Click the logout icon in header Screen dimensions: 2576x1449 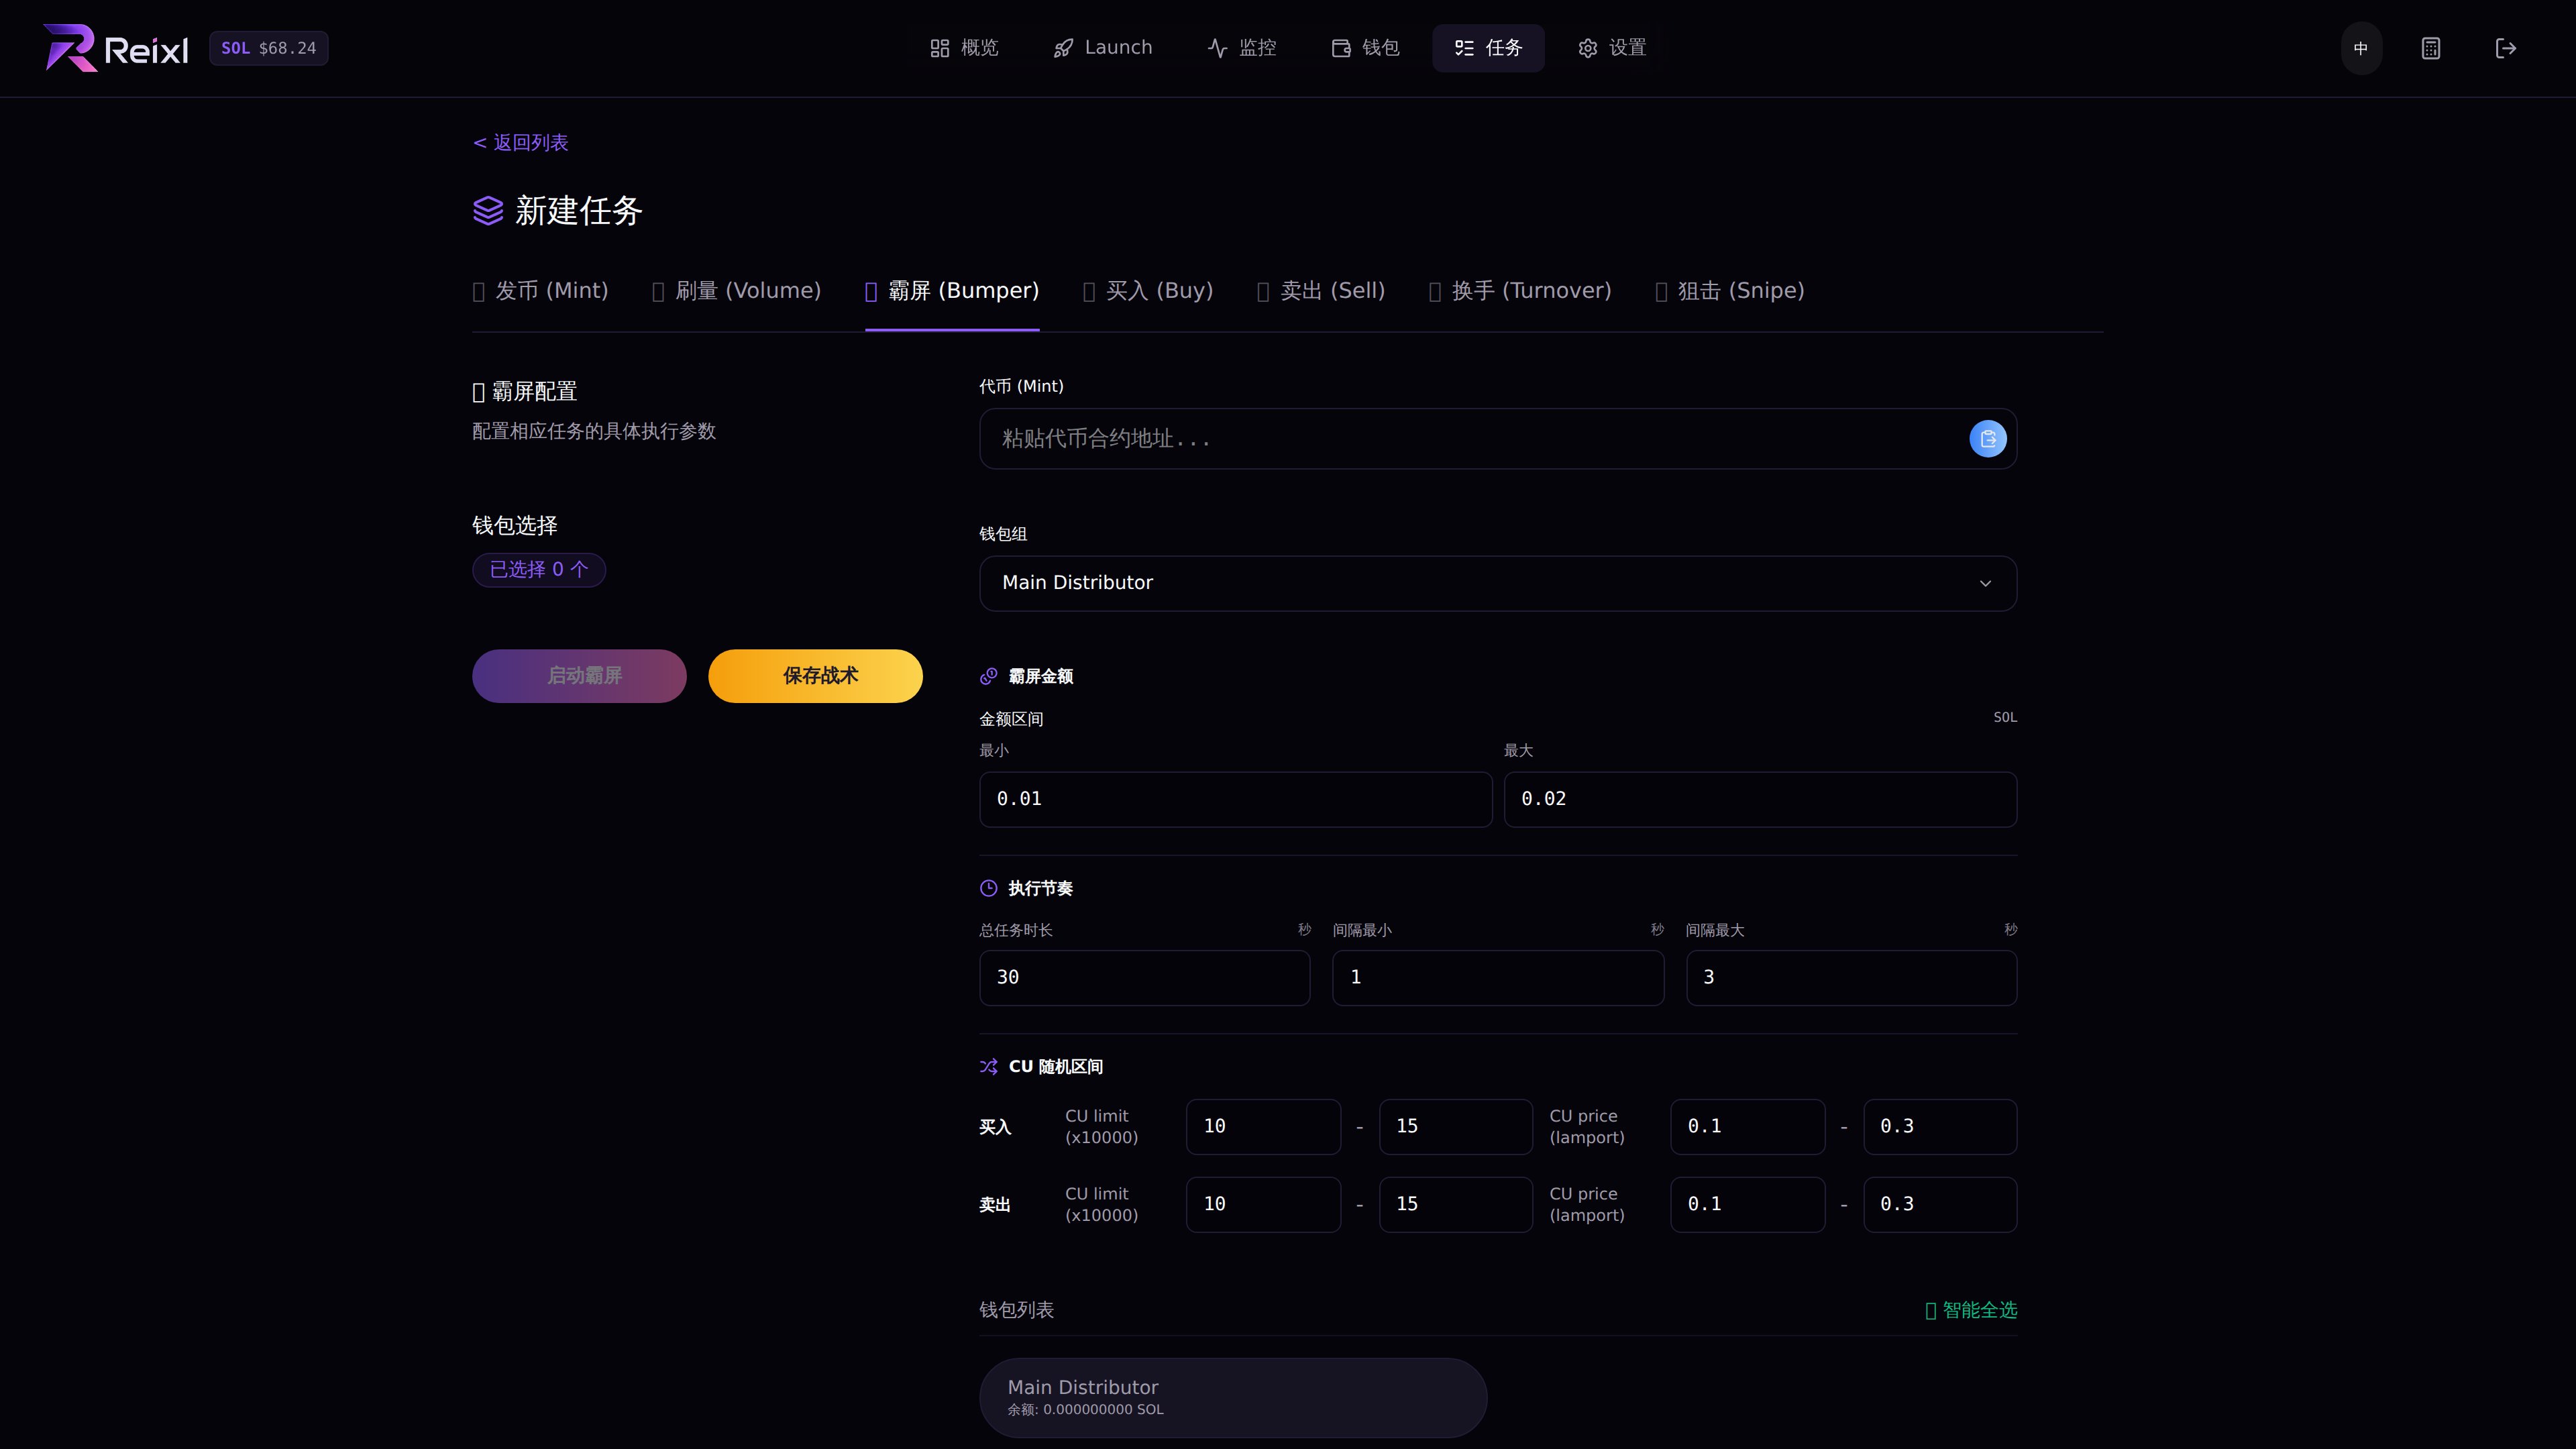[x=2506, y=48]
